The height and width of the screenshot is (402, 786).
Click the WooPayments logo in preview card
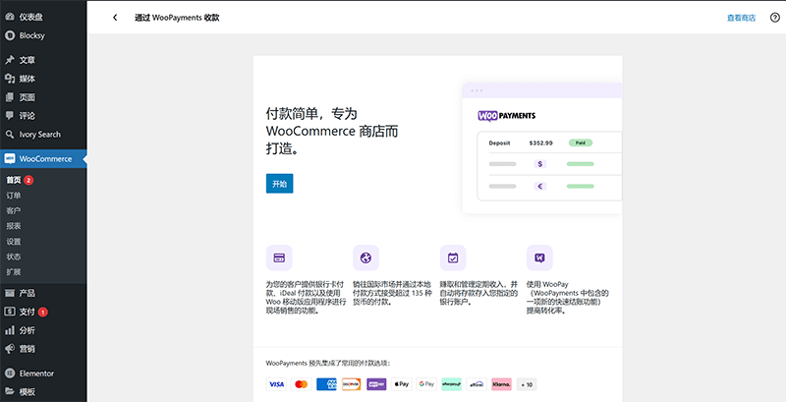pyautogui.click(x=506, y=116)
